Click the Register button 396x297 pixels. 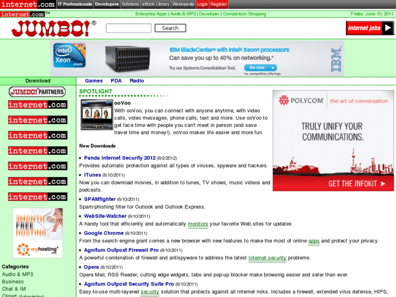[219, 4]
